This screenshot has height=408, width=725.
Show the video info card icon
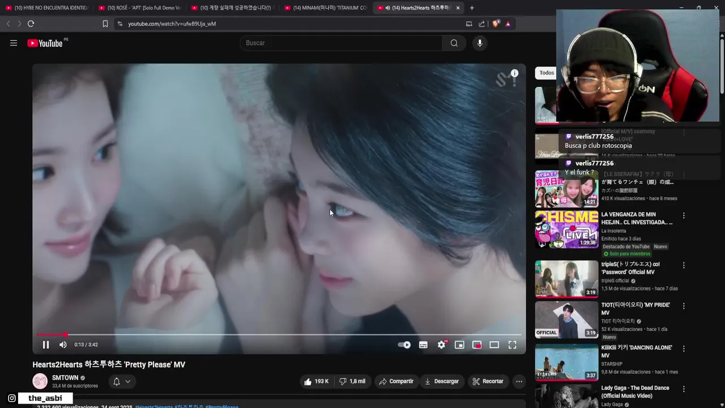point(514,73)
